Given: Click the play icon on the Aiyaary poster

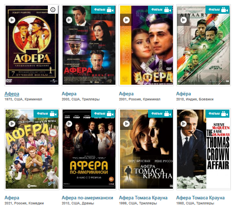Looking at the screenshot, I should pyautogui.click(x=184, y=20).
